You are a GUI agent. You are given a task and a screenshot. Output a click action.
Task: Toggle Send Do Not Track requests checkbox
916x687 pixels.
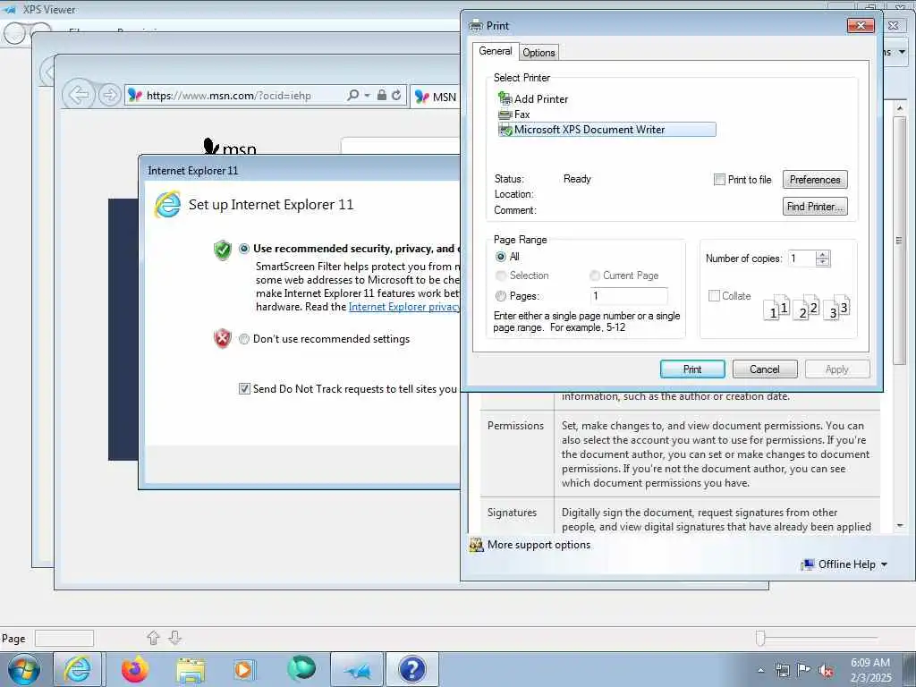(x=244, y=388)
